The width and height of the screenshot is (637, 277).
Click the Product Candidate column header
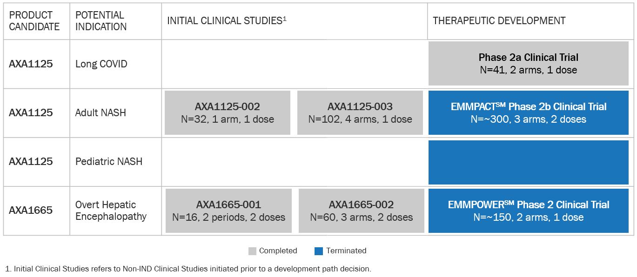[34, 21]
